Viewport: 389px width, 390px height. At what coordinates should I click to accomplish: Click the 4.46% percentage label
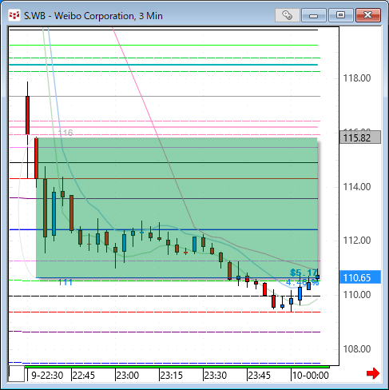(302, 282)
